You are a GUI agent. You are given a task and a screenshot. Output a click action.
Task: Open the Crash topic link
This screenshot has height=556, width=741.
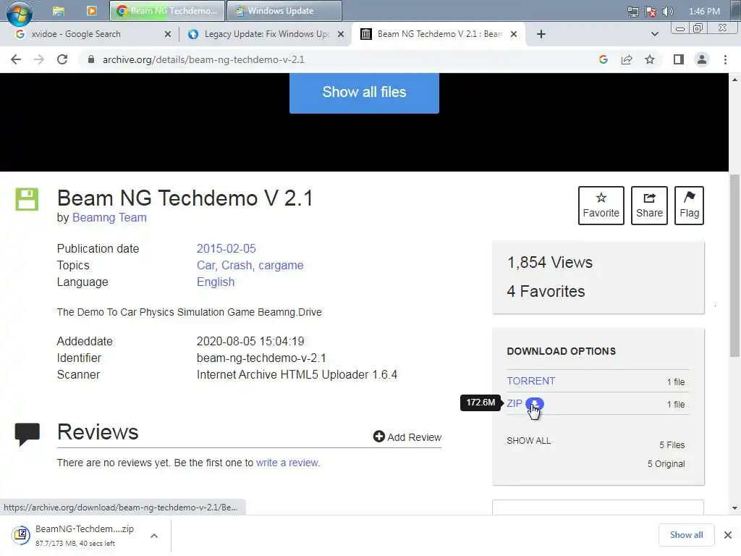(237, 265)
